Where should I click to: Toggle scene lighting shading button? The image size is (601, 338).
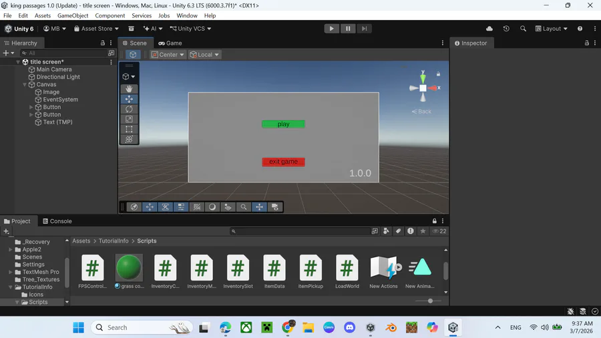click(212, 207)
